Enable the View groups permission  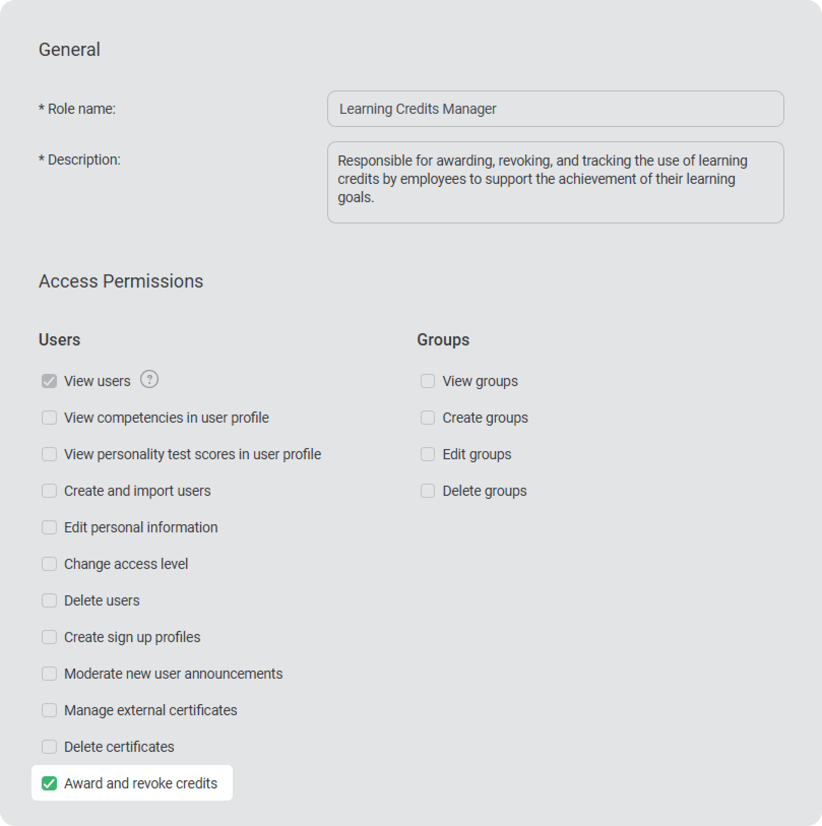[428, 381]
